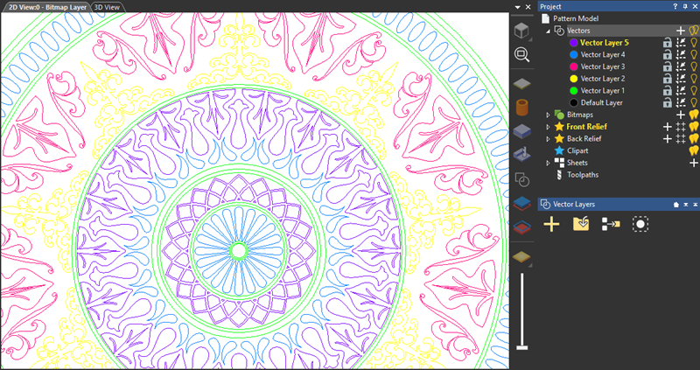This screenshot has height=370, width=700.
Task: Click the four-cross grid icon on Front Relief row
Action: (681, 127)
